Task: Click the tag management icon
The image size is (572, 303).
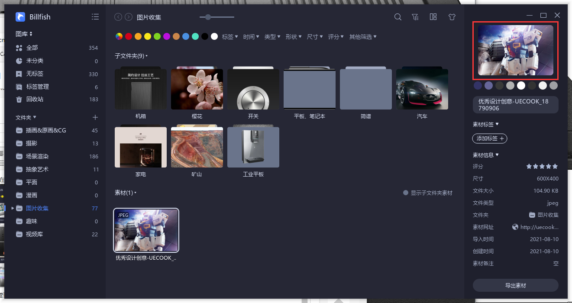Action: tap(19, 87)
